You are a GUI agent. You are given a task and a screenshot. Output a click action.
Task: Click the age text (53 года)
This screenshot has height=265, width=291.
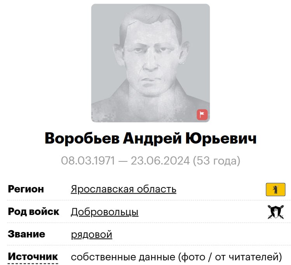pos(216,161)
